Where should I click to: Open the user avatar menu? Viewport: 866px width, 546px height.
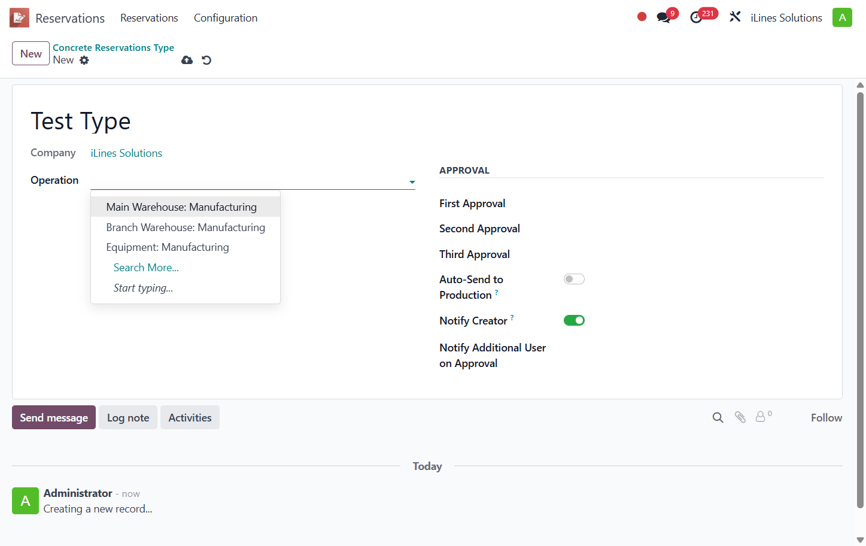pyautogui.click(x=842, y=17)
